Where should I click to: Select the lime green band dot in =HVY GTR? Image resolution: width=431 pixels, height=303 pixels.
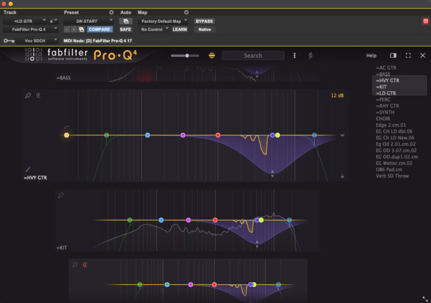278,135
